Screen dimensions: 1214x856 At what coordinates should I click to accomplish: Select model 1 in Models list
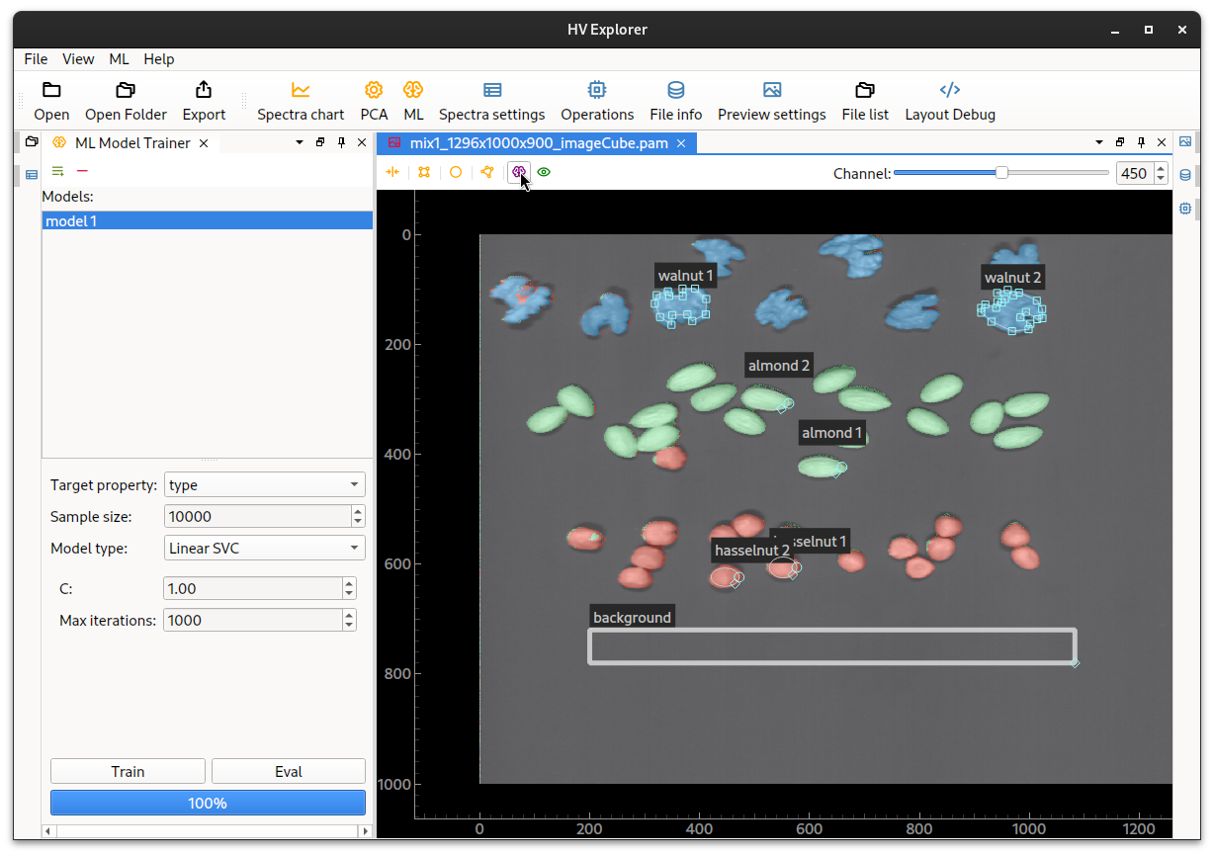(x=208, y=221)
